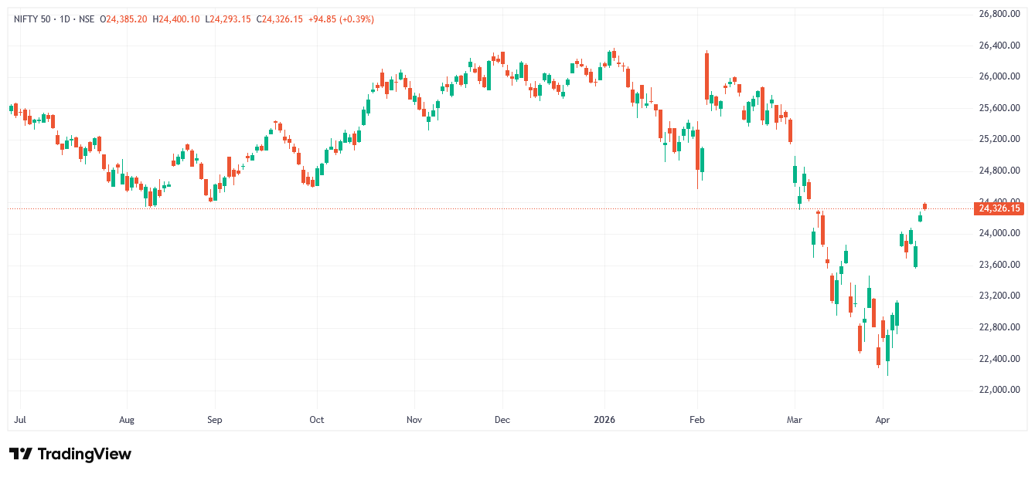
Task: Click the 23,600.00 price scale label
Action: tap(999, 265)
